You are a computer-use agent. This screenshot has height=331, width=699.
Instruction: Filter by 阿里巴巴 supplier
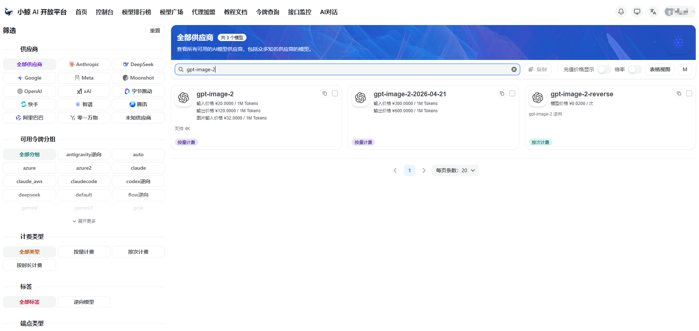coord(29,118)
